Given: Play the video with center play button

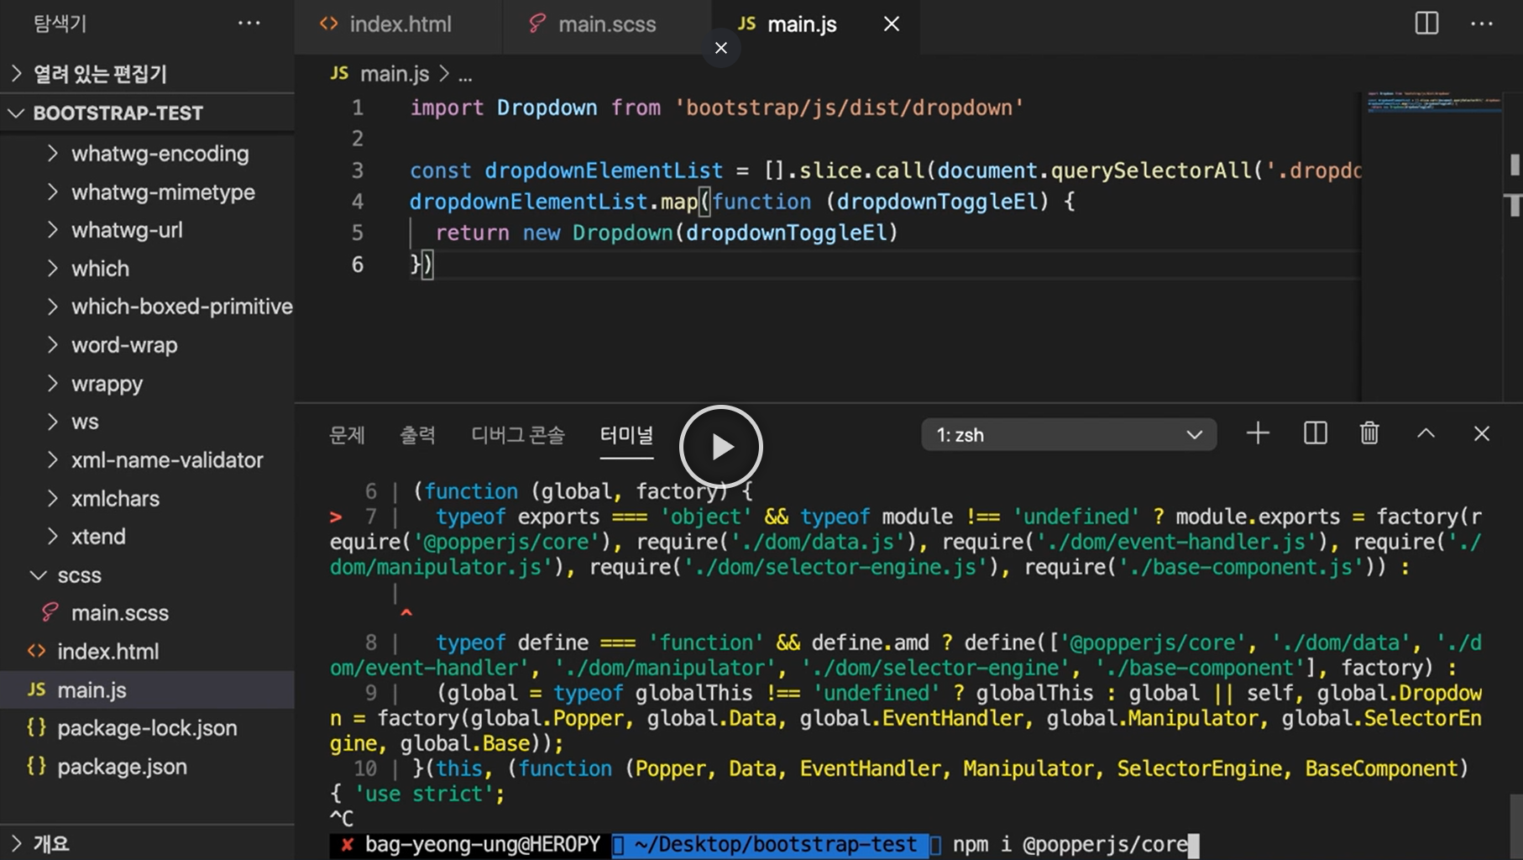Looking at the screenshot, I should pyautogui.click(x=721, y=447).
